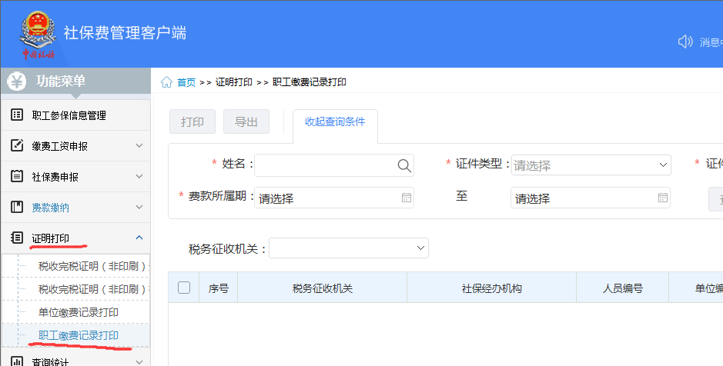Click the 导出 button

[x=246, y=122]
